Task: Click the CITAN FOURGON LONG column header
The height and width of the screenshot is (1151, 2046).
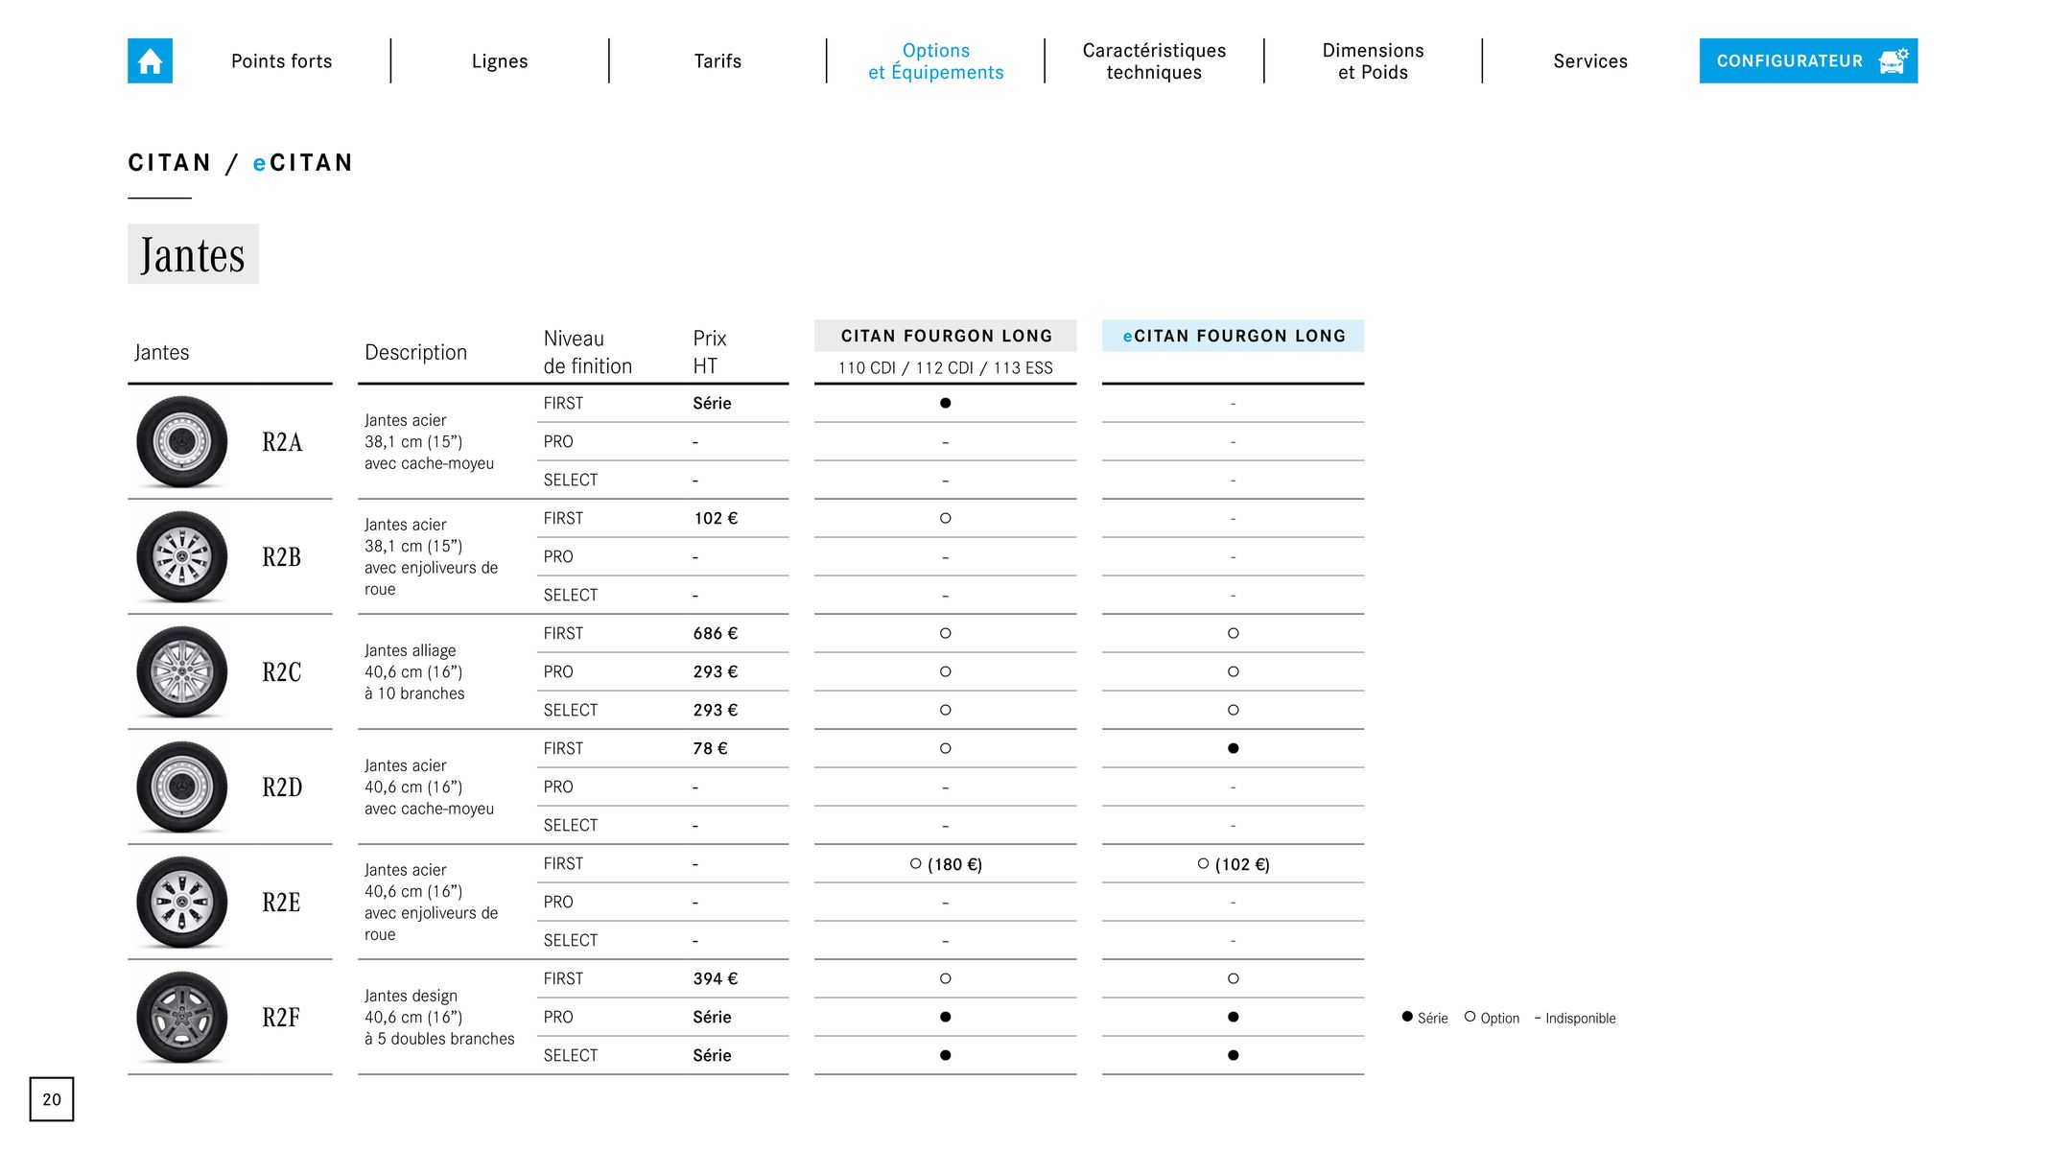Action: [946, 336]
